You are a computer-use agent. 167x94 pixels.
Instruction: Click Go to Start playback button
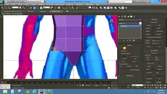[145, 85]
